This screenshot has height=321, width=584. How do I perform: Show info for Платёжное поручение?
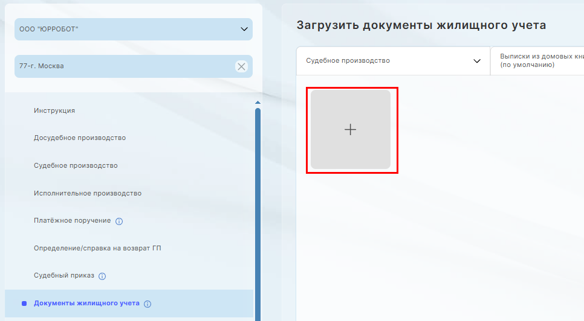[x=119, y=221]
